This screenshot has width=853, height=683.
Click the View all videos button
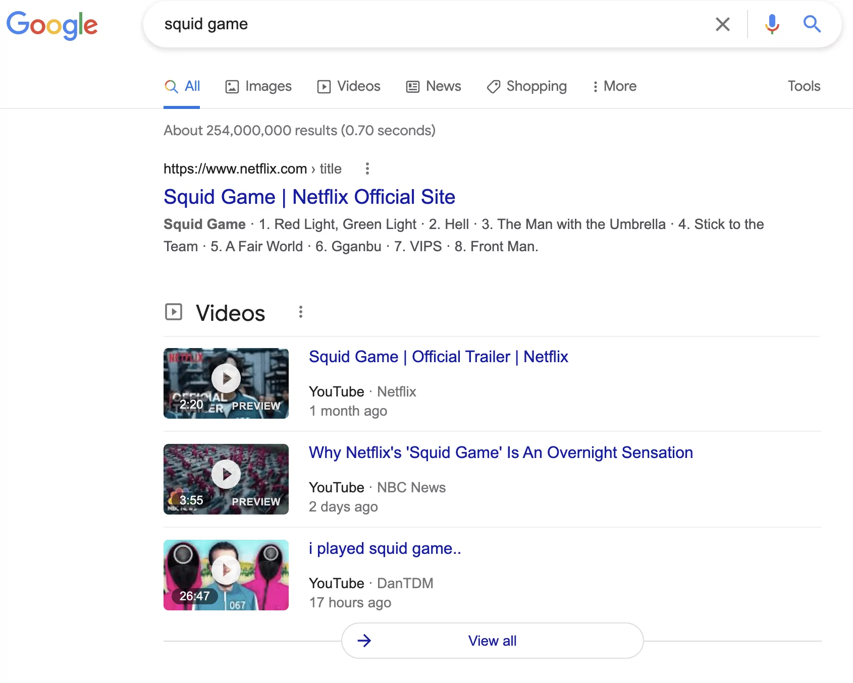tap(492, 641)
